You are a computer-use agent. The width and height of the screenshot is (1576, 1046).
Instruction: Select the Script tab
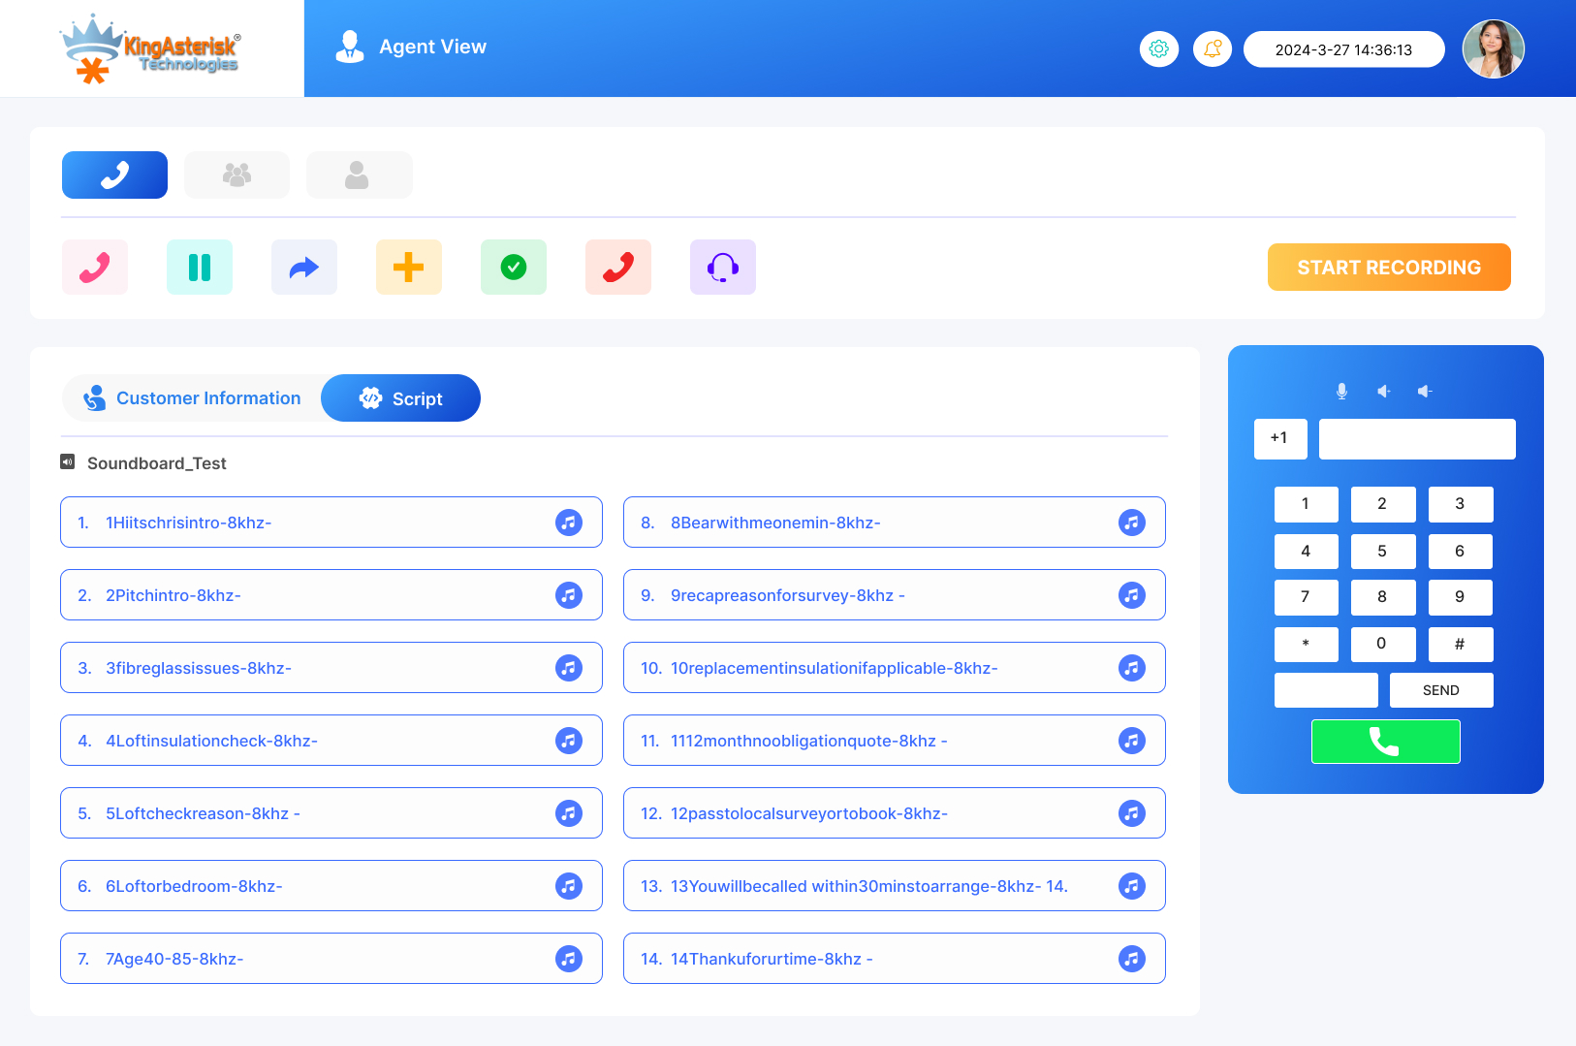tap(400, 398)
